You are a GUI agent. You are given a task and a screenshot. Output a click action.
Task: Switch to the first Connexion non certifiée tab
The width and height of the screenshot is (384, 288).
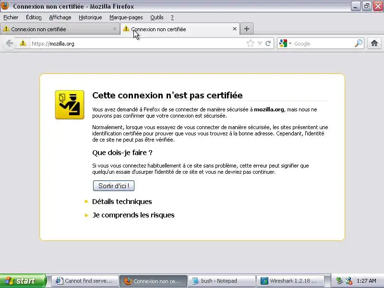point(60,29)
